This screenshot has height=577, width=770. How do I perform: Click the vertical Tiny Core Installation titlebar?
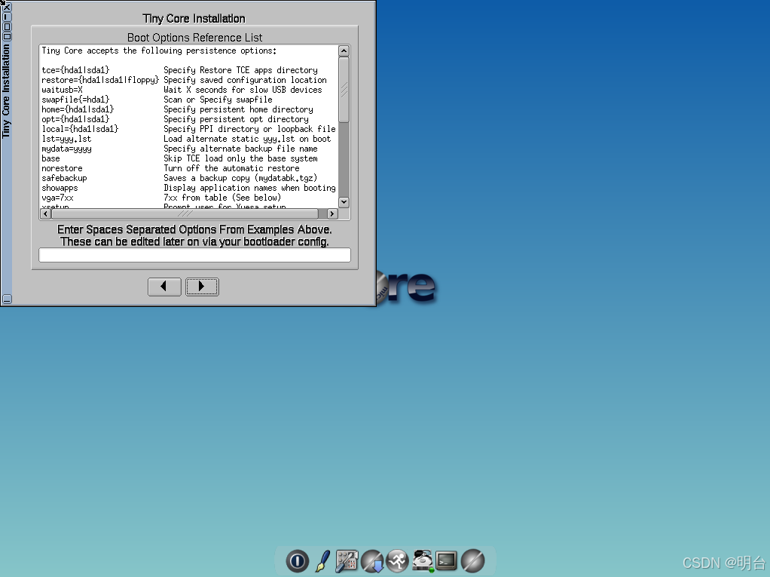tap(6, 91)
